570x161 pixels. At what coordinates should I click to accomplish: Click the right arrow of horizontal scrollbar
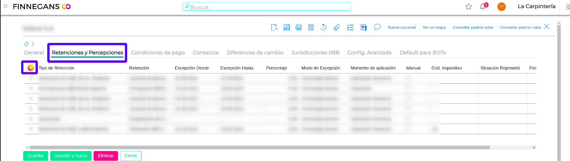534,147
